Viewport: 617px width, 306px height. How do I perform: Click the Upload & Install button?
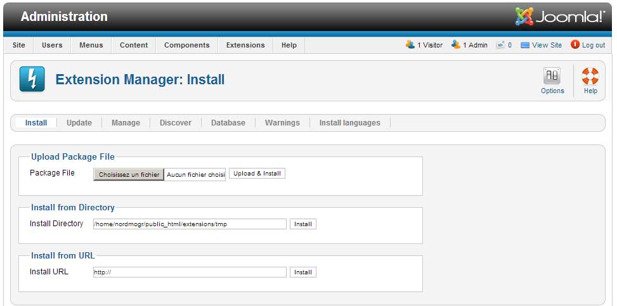257,174
